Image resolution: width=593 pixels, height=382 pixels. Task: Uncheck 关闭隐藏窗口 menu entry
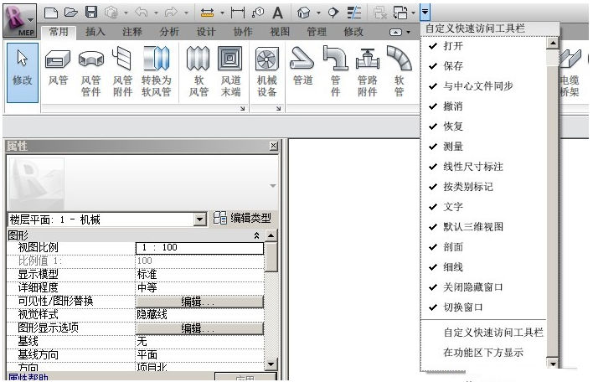tap(484, 287)
